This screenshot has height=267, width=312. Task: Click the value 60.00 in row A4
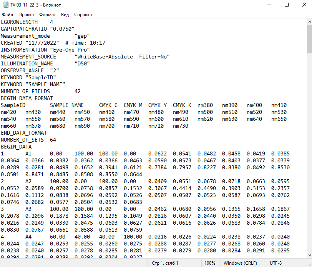click(x=58, y=237)
